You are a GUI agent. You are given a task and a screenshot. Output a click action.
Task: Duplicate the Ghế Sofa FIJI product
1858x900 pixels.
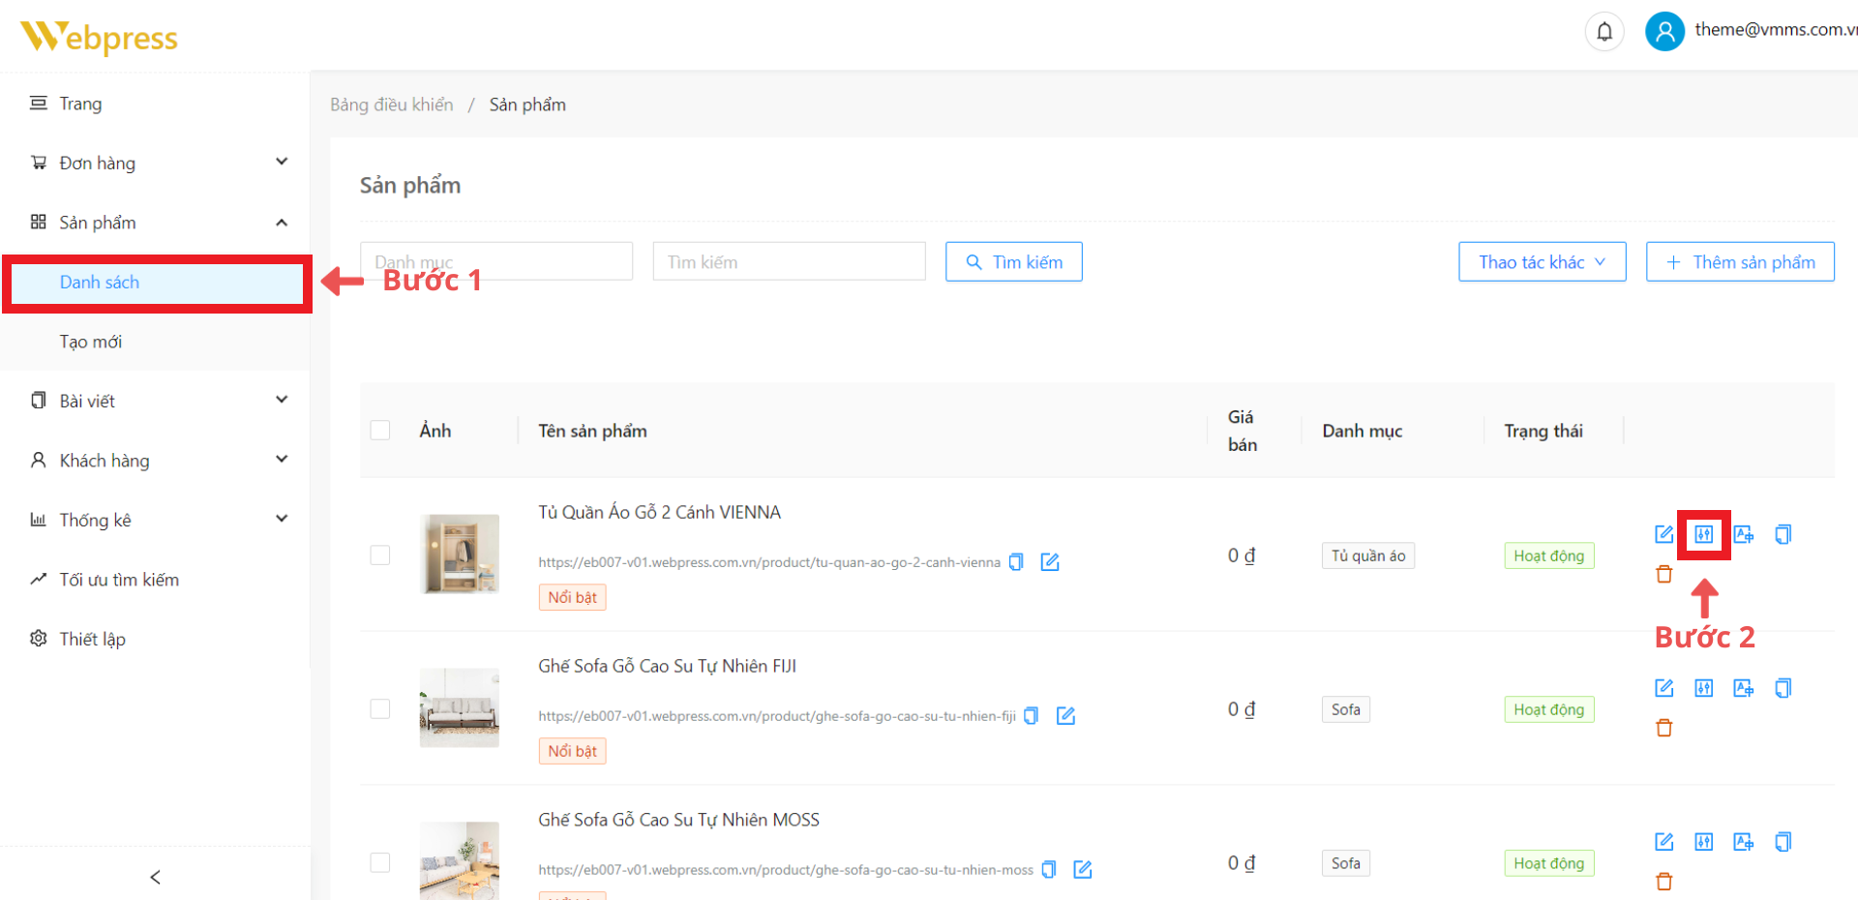tap(1783, 688)
